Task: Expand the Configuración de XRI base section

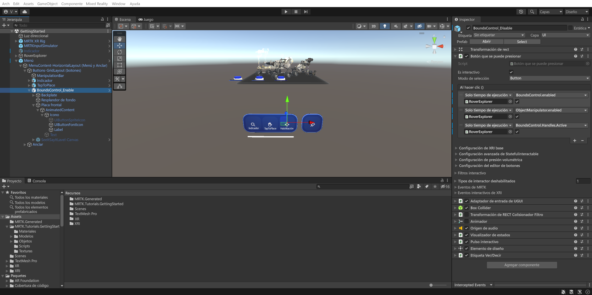Action: (x=456, y=148)
